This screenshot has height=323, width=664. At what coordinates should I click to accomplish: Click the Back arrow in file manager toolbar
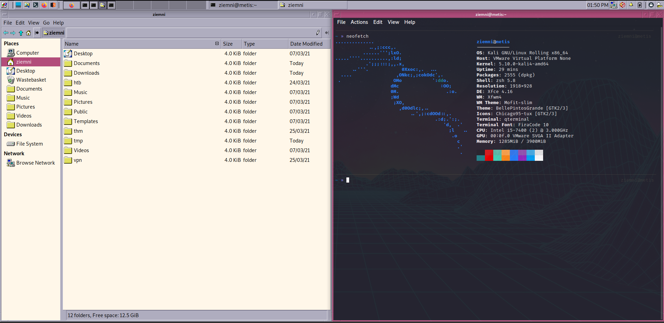click(6, 33)
